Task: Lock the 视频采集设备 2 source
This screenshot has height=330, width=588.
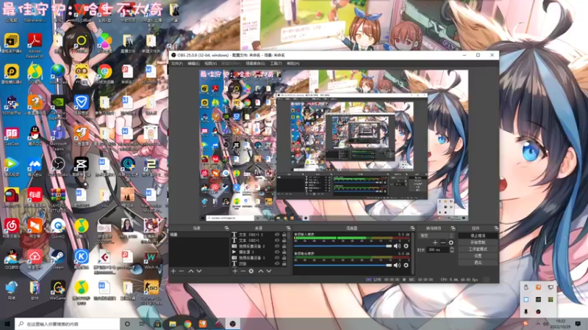Action: [x=284, y=246]
